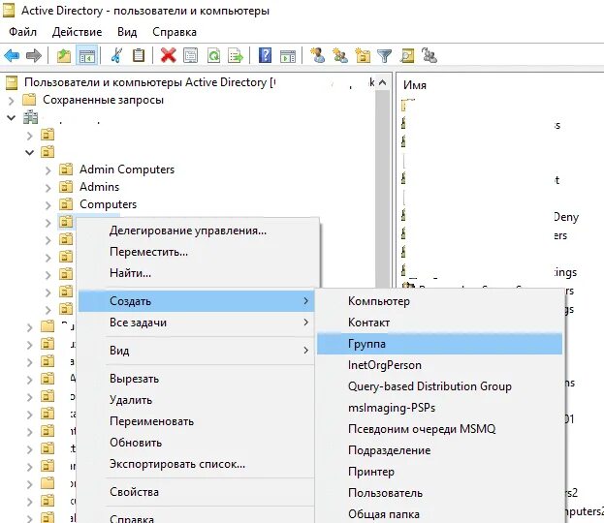
Task: Choose Экспортировать список… from context menu
Action: (199, 464)
